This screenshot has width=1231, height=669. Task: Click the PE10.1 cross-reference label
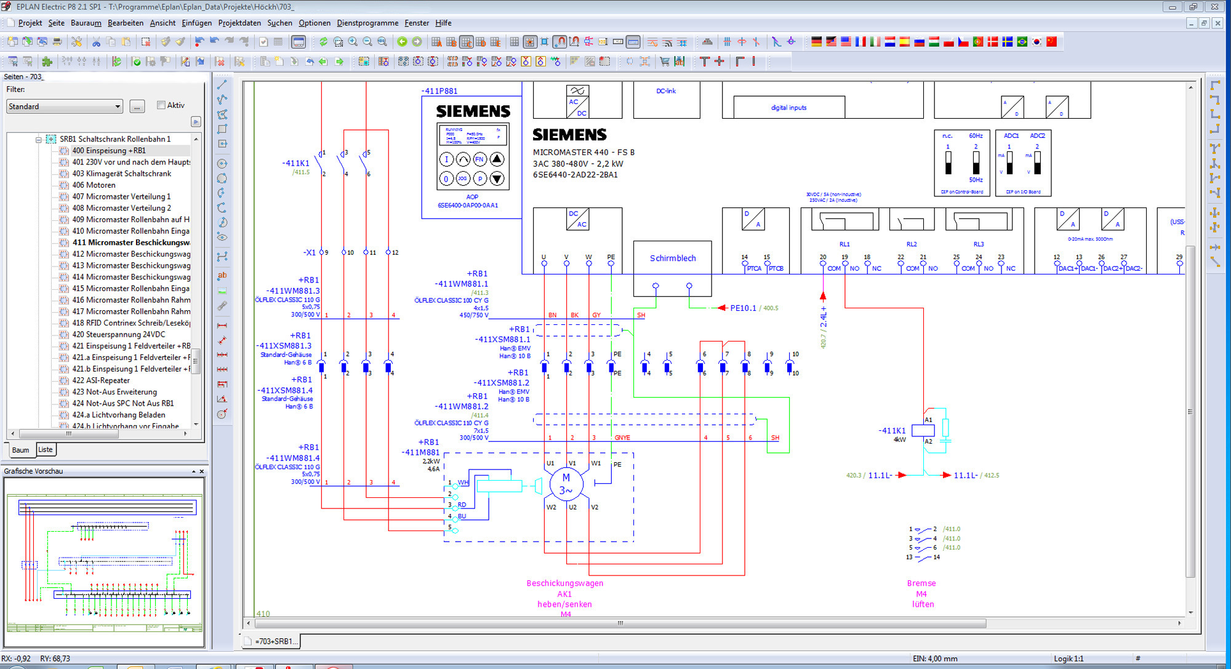744,308
